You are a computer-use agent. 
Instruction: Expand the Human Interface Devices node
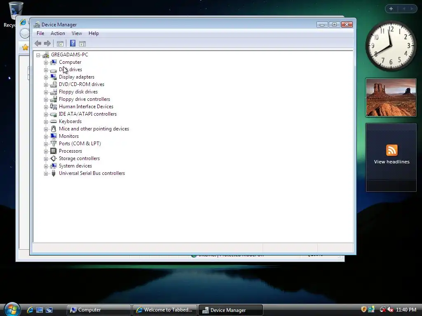click(46, 107)
